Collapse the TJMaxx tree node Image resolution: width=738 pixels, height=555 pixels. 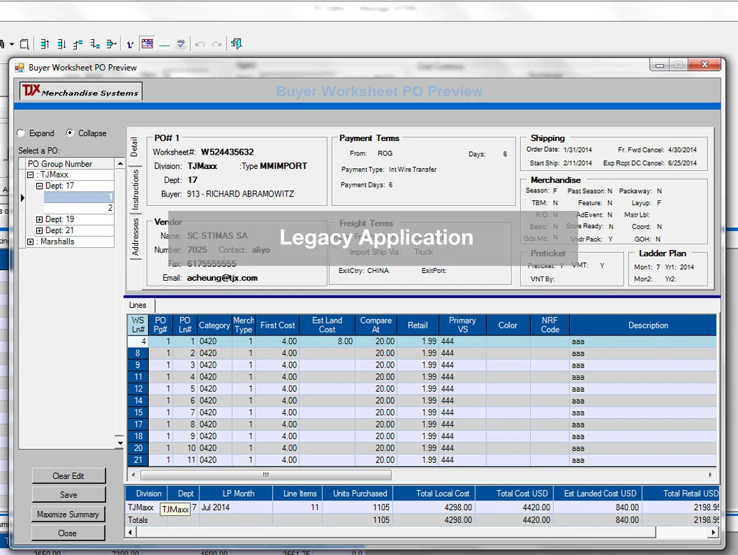30,175
